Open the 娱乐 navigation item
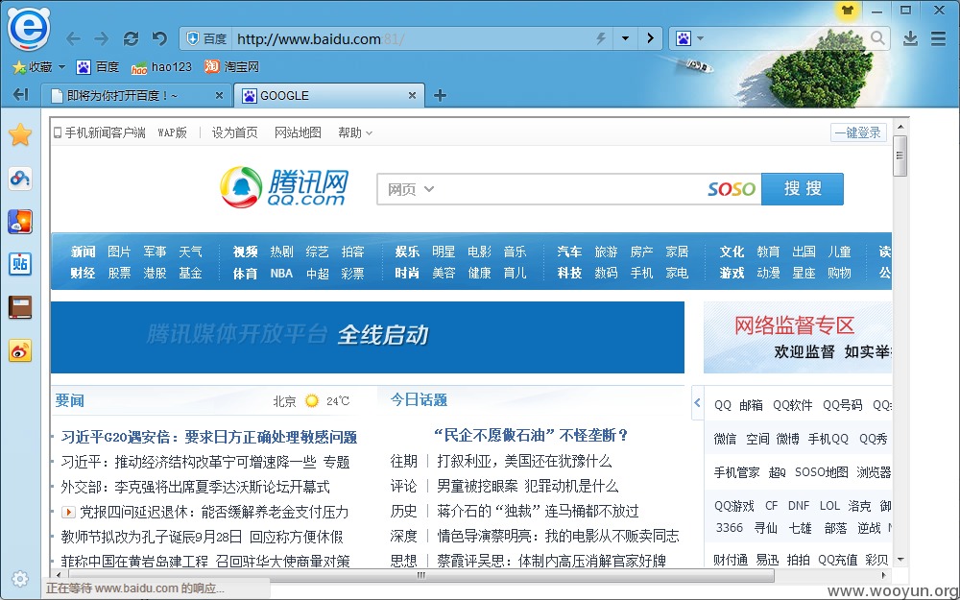 [406, 252]
